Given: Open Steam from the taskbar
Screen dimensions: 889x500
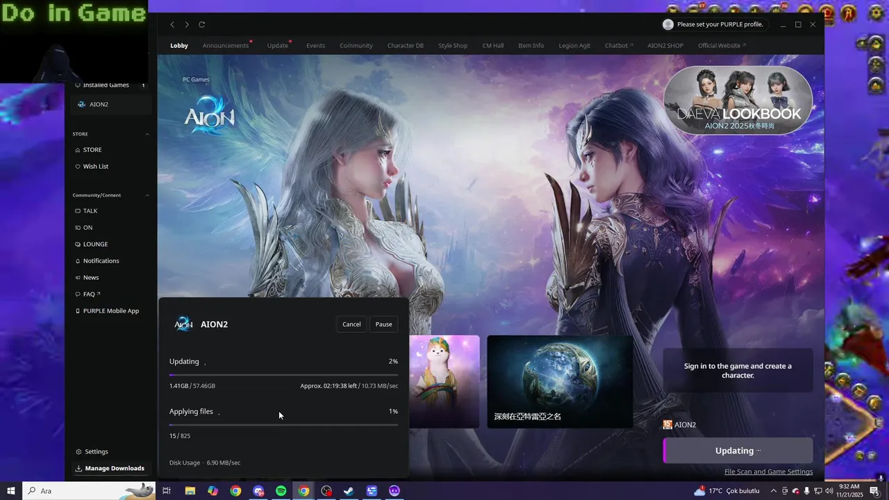Looking at the screenshot, I should click(x=349, y=491).
